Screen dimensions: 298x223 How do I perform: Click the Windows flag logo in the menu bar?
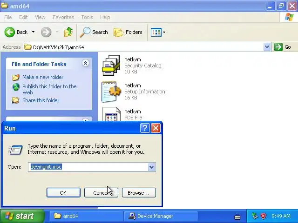pyautogui.click(x=289, y=17)
